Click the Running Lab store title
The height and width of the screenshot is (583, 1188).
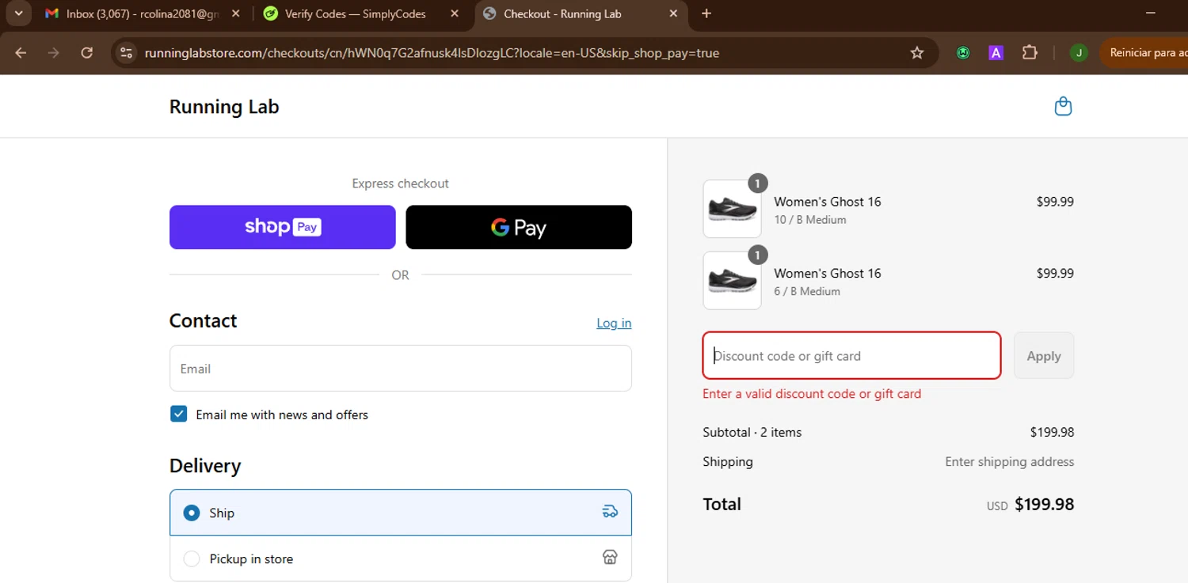tap(224, 107)
